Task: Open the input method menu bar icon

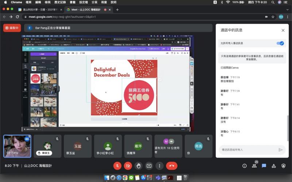Action: [x=215, y=2]
